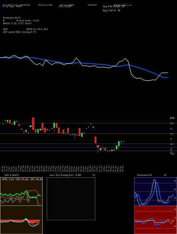
Task: Click the MACD histogram chart with red bars
Action: 21,220
